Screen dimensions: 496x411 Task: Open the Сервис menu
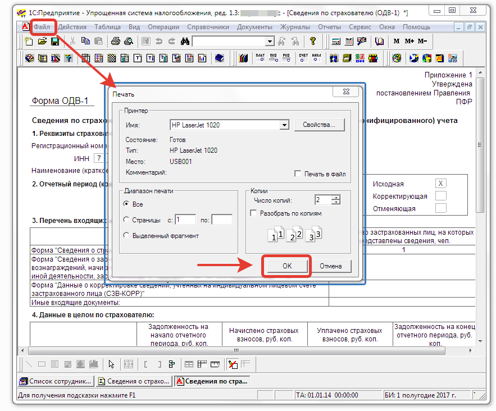tap(360, 27)
